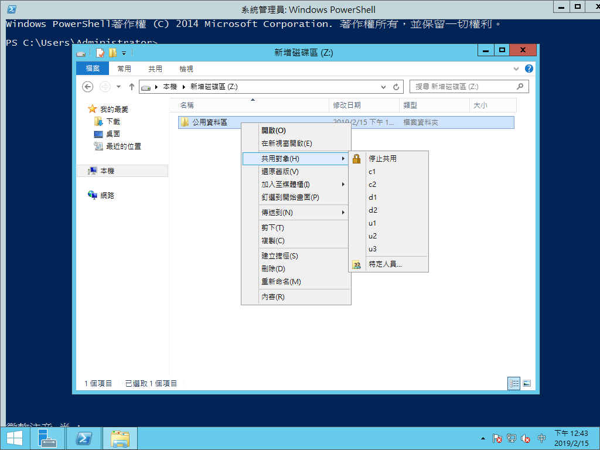Click the Forward navigation arrow
Viewport: 600px width, 450px height.
(x=105, y=87)
